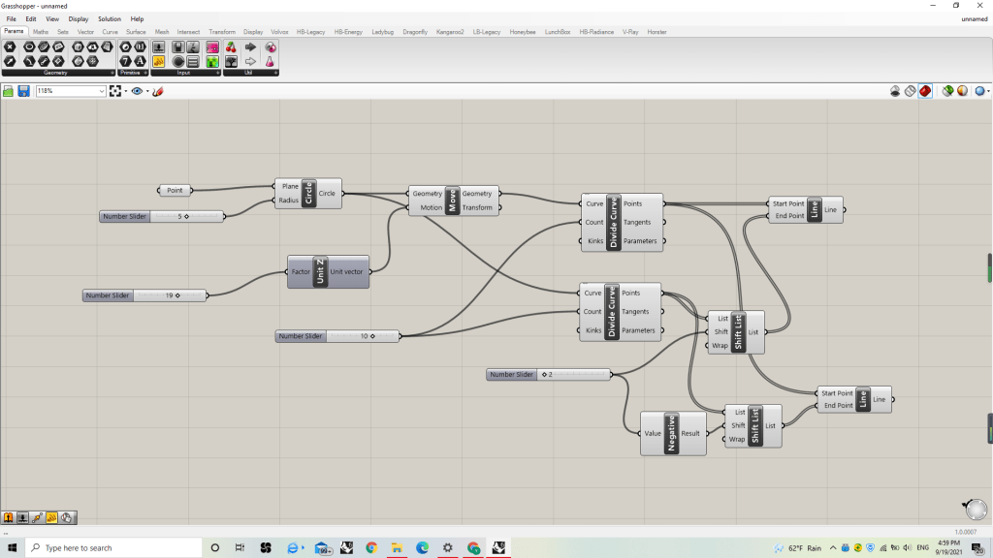Click the canvas navigation compass widget
This screenshot has height=558, width=993.
click(976, 509)
